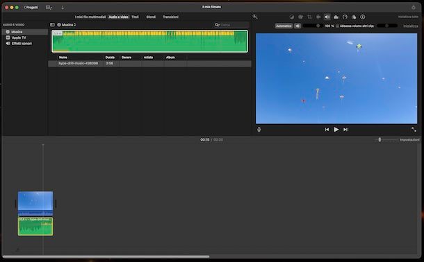Click the import media down-arrow icon
Viewport: 424px width, 262px height.
pos(63,8)
